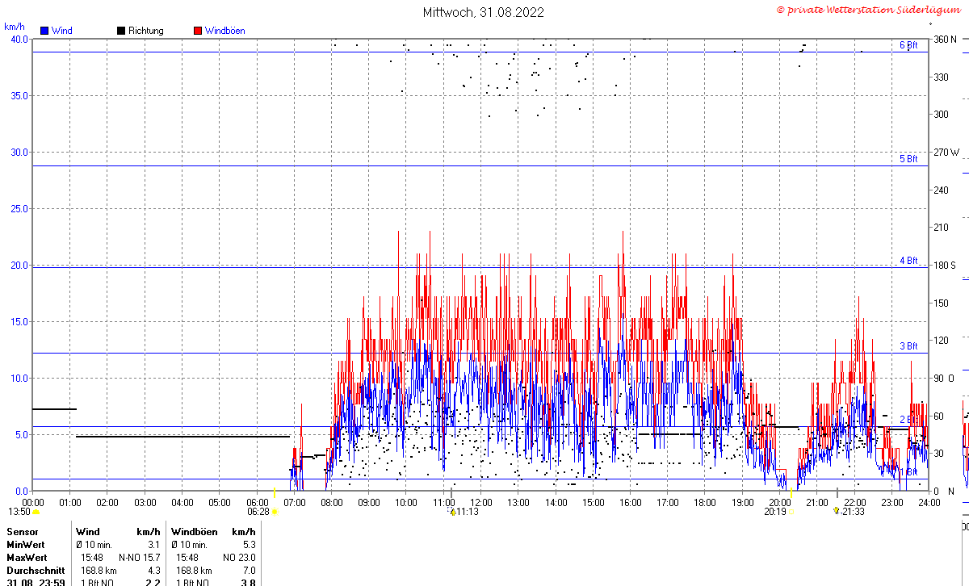This screenshot has width=969, height=586.
Task: Click the moonrise marker at 11:13
Action: [453, 511]
